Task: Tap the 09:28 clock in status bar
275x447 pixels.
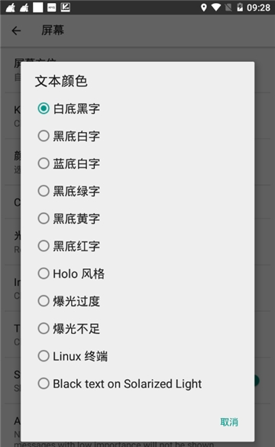Action: pyautogui.click(x=258, y=8)
